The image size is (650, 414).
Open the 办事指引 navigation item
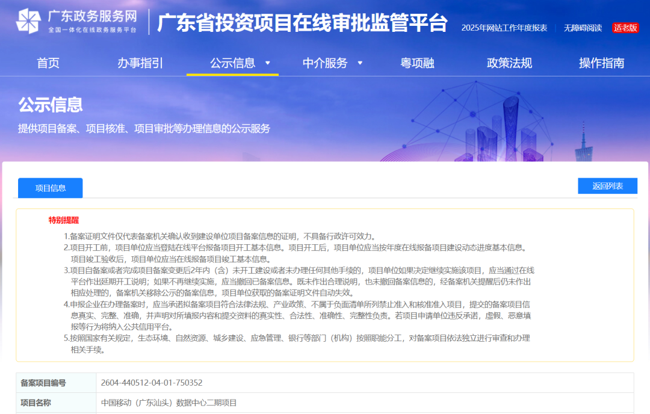point(140,63)
